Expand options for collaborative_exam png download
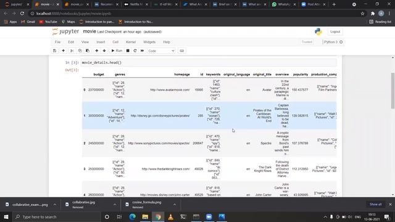Viewport: 395px width, 222px height. [x=55, y=205]
